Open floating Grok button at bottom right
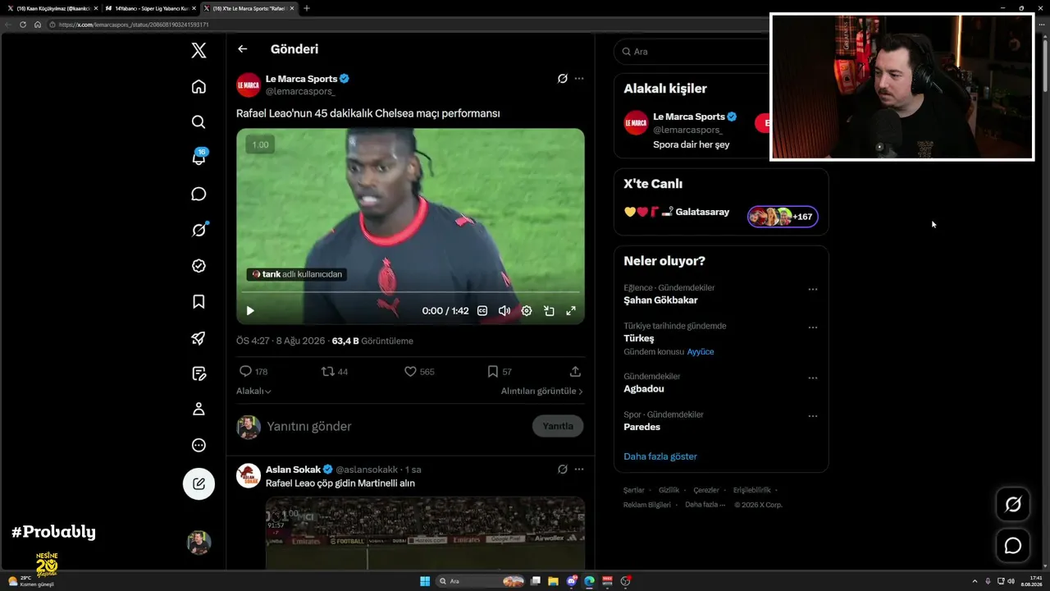The height and width of the screenshot is (591, 1050). 1013,504
